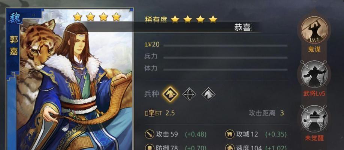The height and width of the screenshot is (150, 344).
Task: Tap the locked 未觉醒 skill slot
Action: [x=314, y=118]
